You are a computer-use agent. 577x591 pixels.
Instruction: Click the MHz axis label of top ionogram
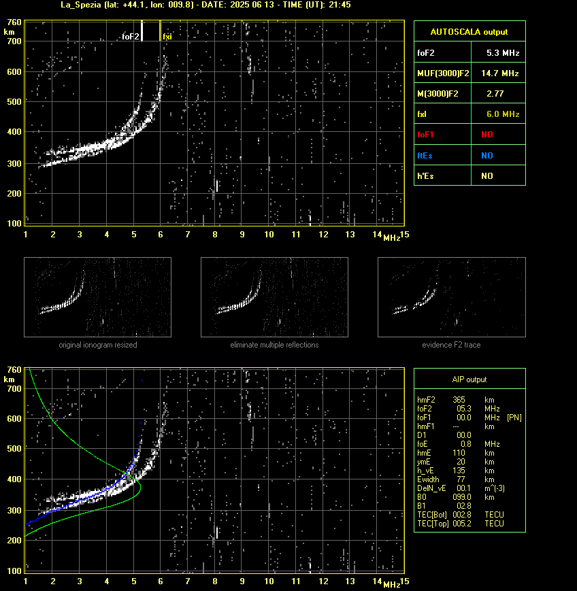pos(391,238)
